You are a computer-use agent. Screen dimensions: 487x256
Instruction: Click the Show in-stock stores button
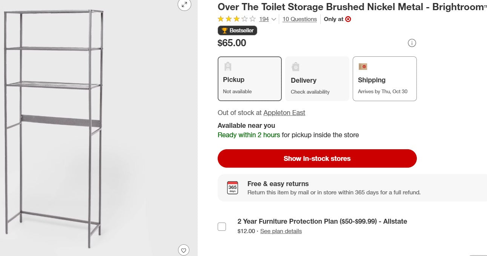click(317, 158)
